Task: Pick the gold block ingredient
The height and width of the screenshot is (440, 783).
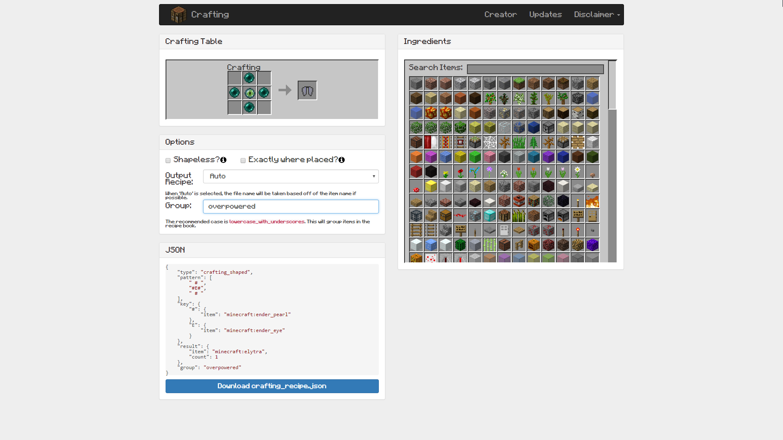Action: click(431, 186)
